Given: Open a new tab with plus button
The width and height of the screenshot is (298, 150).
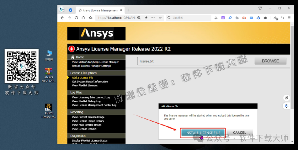Looking at the screenshot, I should (x=129, y=10).
